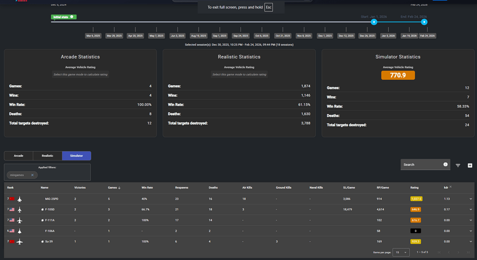
Task: Remove the mingames filter chip
Action: coord(32,175)
